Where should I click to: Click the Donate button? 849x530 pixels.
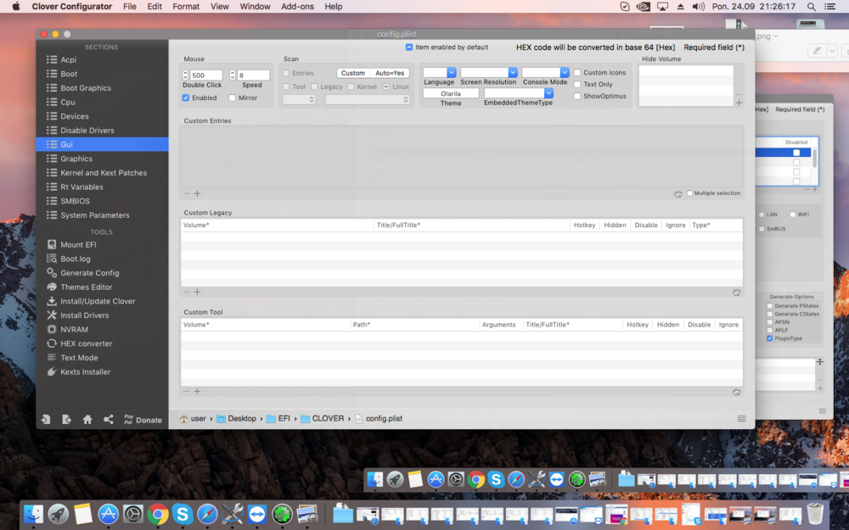pos(149,420)
